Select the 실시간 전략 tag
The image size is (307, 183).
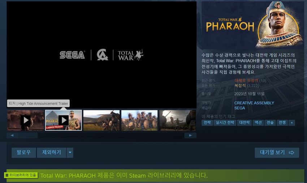tap(225, 123)
